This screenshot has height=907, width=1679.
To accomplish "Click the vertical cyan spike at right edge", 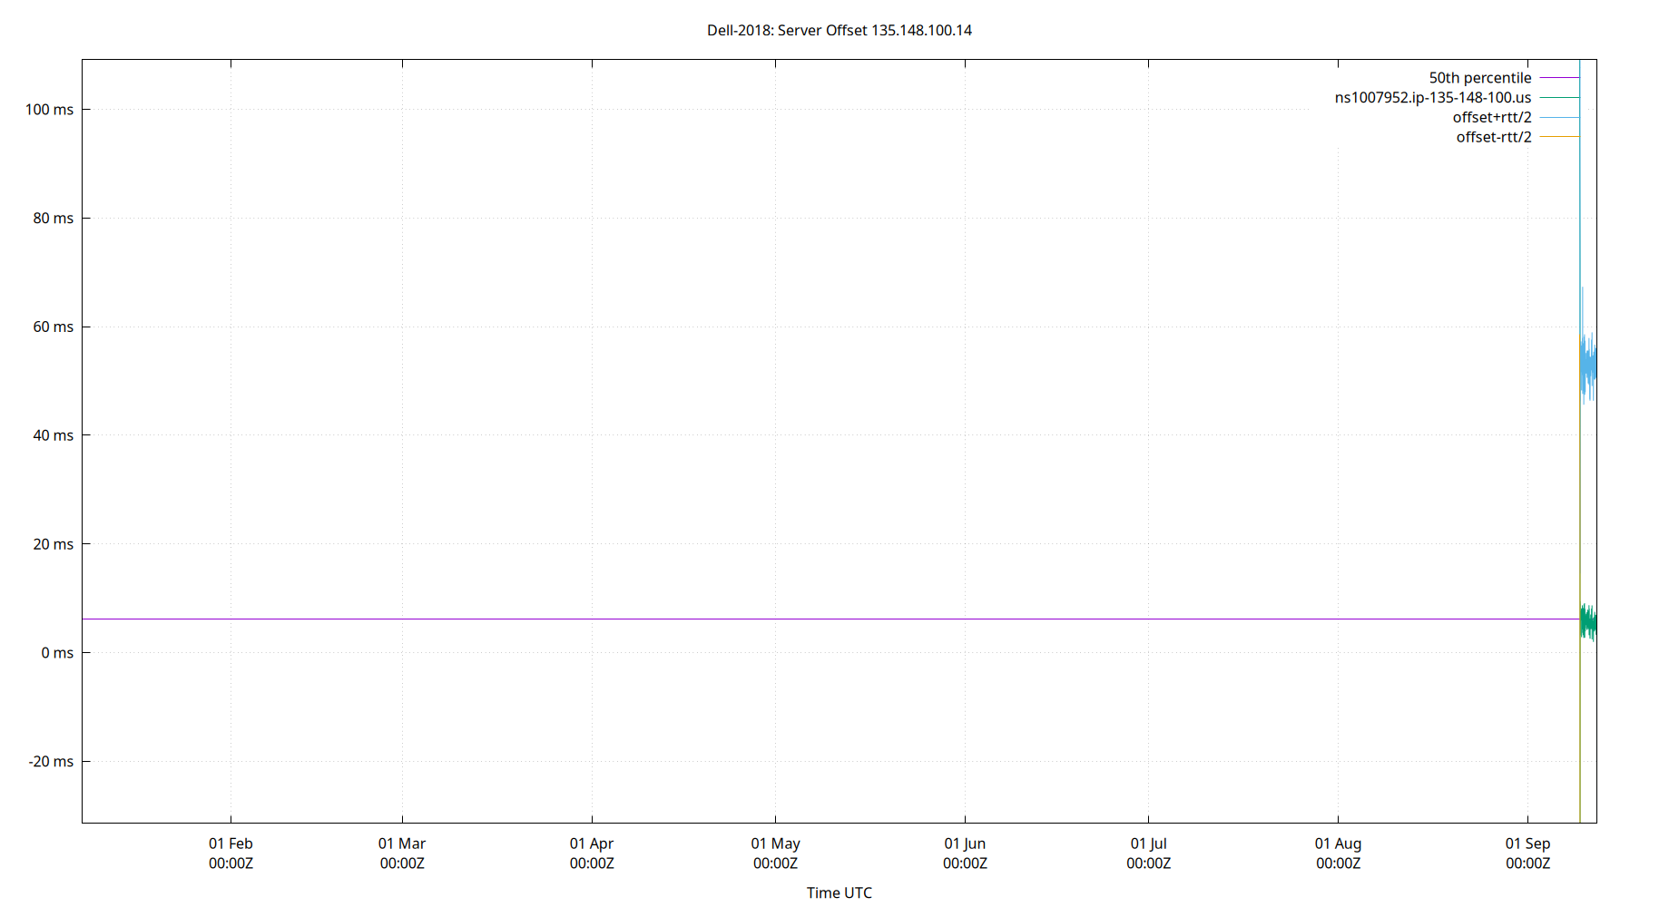I will (x=1581, y=227).
